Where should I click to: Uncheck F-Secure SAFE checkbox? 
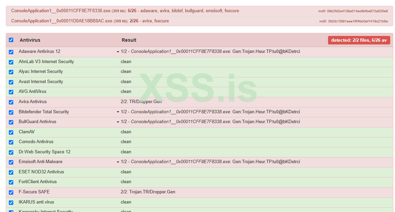point(11,192)
